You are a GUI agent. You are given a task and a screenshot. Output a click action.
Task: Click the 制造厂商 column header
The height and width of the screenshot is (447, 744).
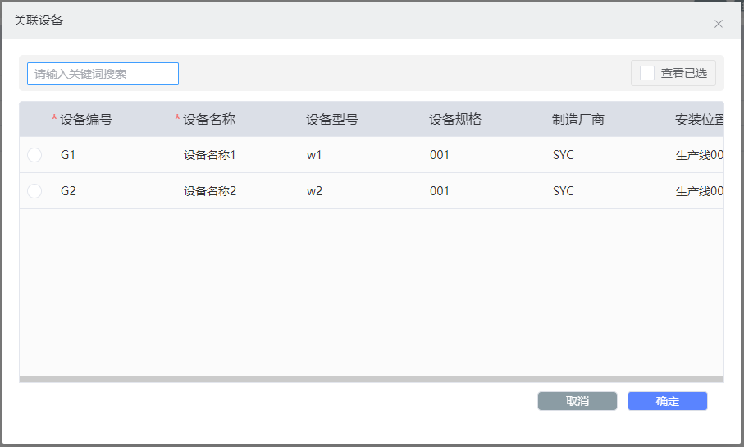tap(577, 120)
